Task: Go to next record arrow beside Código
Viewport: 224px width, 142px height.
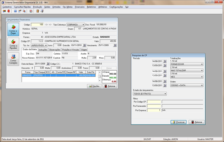Action: tap(50, 25)
